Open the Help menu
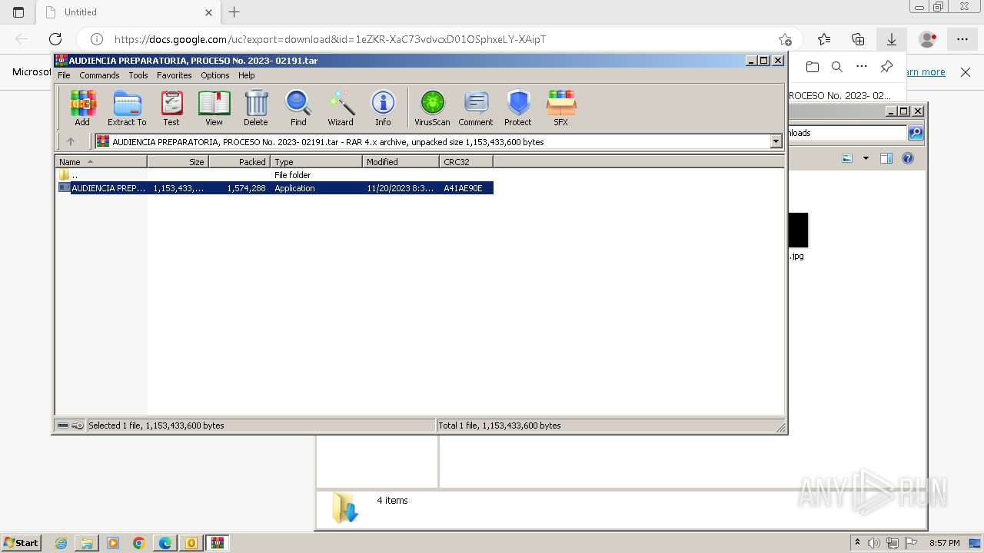The image size is (984, 553). (247, 75)
